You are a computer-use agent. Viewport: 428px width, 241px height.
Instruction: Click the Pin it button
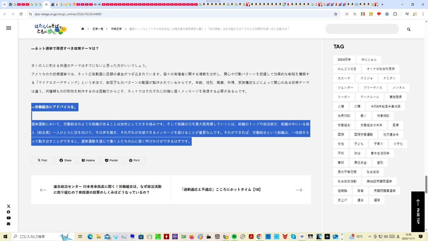click(x=134, y=160)
